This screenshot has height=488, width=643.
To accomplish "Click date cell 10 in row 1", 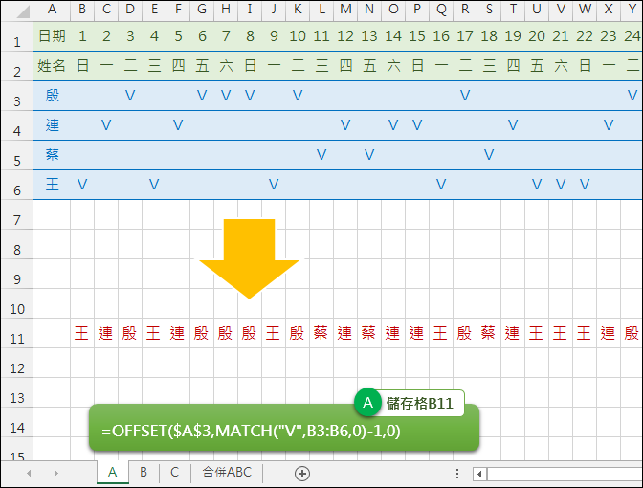I will 298,36.
